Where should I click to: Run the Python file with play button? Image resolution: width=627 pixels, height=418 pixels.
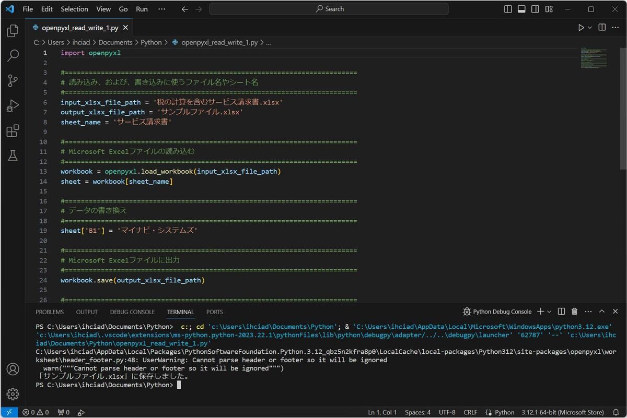click(581, 27)
